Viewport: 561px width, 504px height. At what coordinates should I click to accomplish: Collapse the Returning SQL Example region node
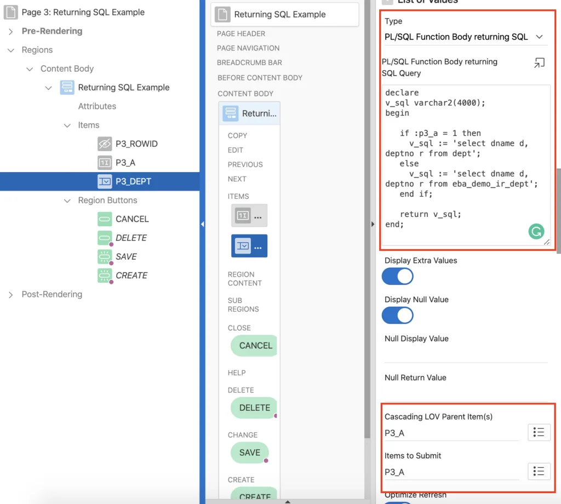[48, 88]
